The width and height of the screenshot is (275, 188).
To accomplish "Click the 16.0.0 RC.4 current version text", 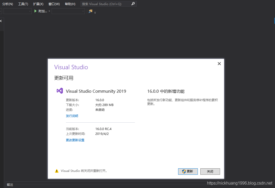I will click(x=104, y=129).
